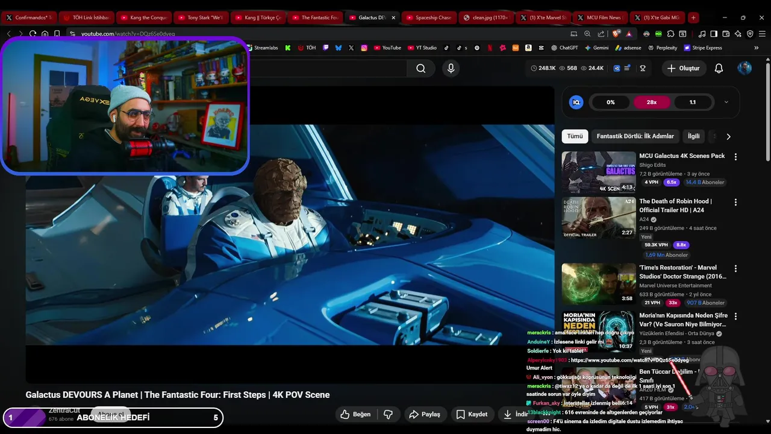The height and width of the screenshot is (434, 771).
Task: Expand the bookmarks bar overflow chevron
Action: click(757, 48)
